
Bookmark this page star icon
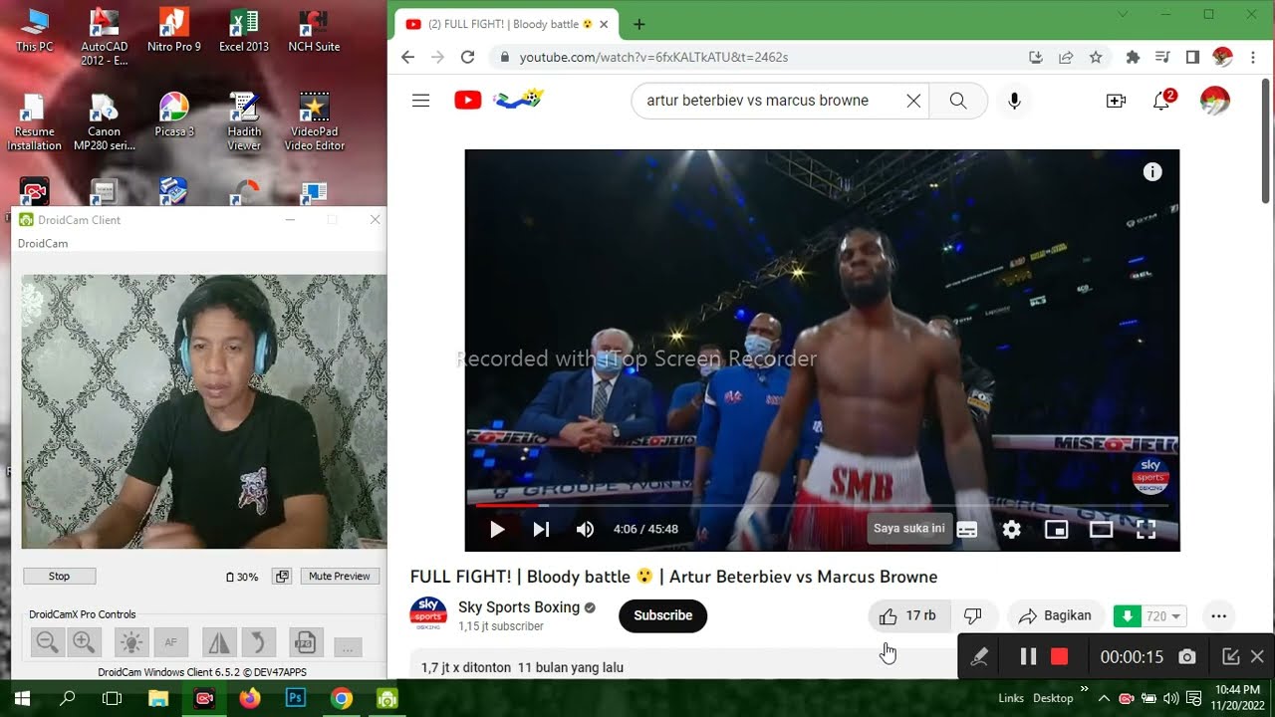[x=1096, y=58]
